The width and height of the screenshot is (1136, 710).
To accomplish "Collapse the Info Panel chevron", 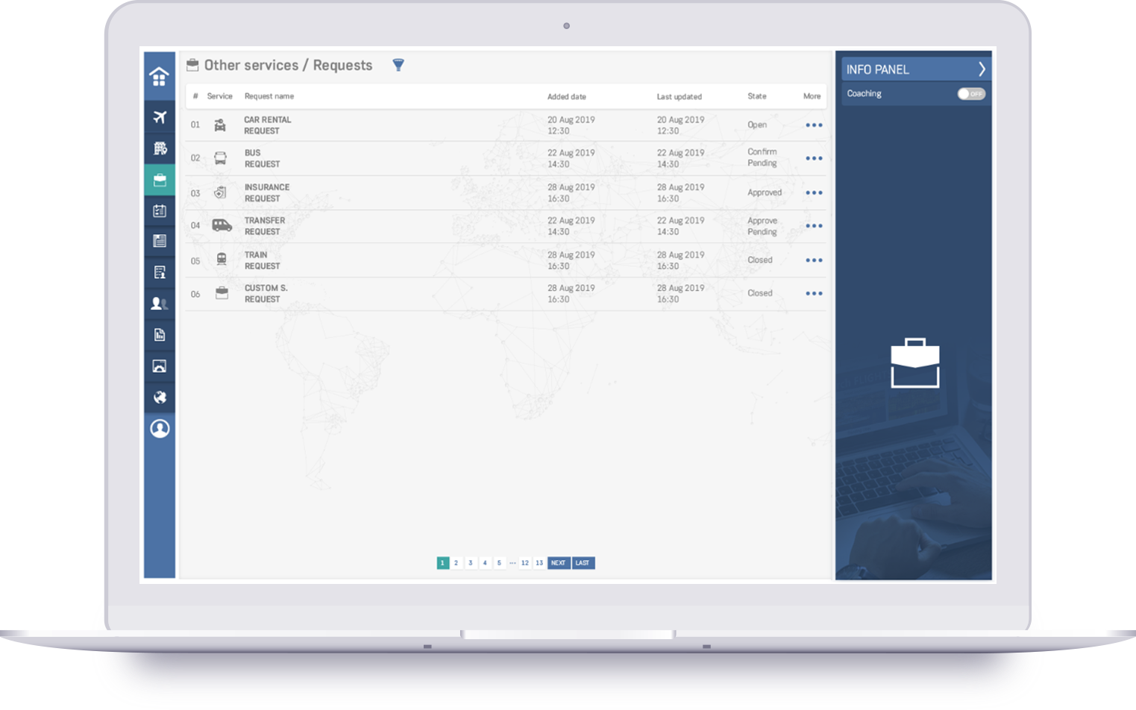I will (x=982, y=69).
